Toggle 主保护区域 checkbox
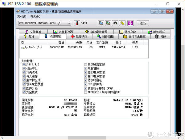This screenshot has width=185, height=140. [x=24, y=80]
